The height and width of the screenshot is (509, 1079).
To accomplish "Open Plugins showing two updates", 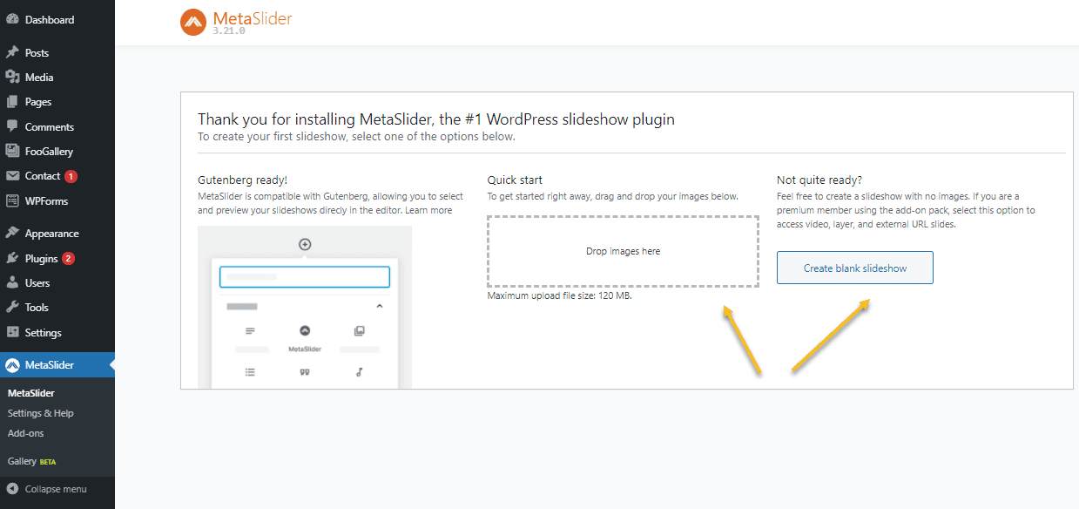I will click(x=40, y=257).
